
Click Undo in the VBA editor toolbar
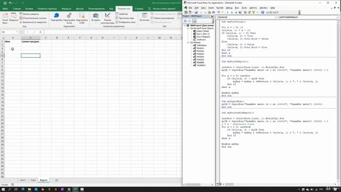(x=218, y=12)
